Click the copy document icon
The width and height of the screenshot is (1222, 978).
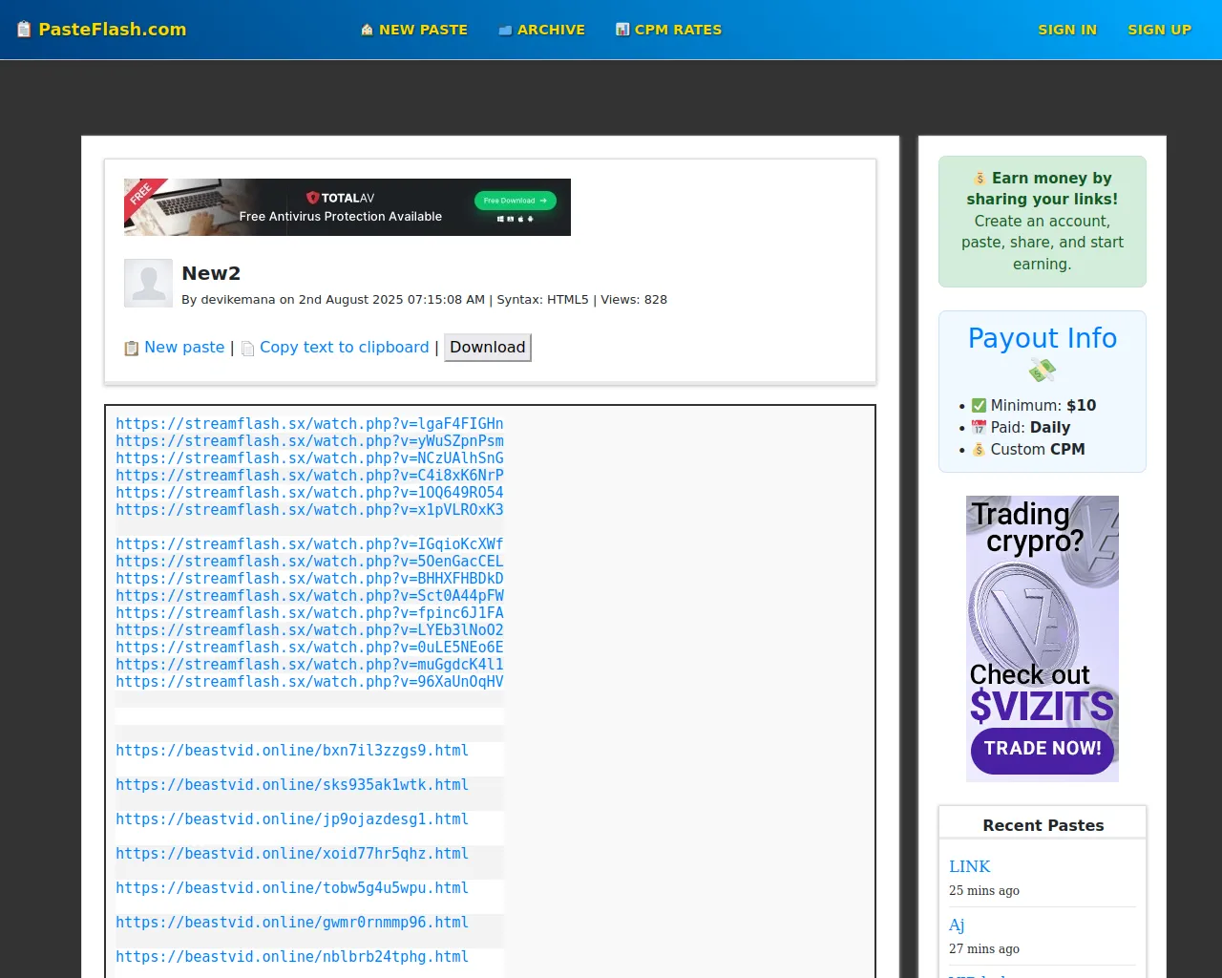click(x=247, y=349)
